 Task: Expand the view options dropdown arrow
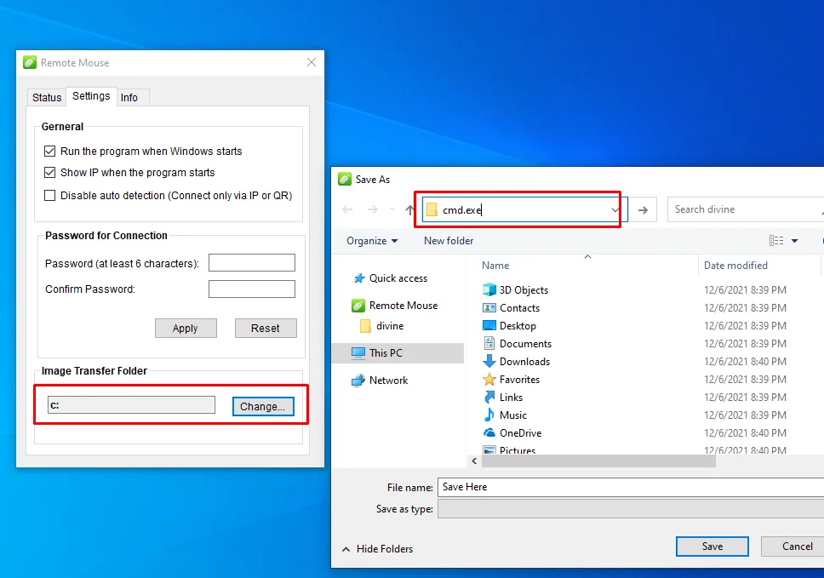pos(794,241)
